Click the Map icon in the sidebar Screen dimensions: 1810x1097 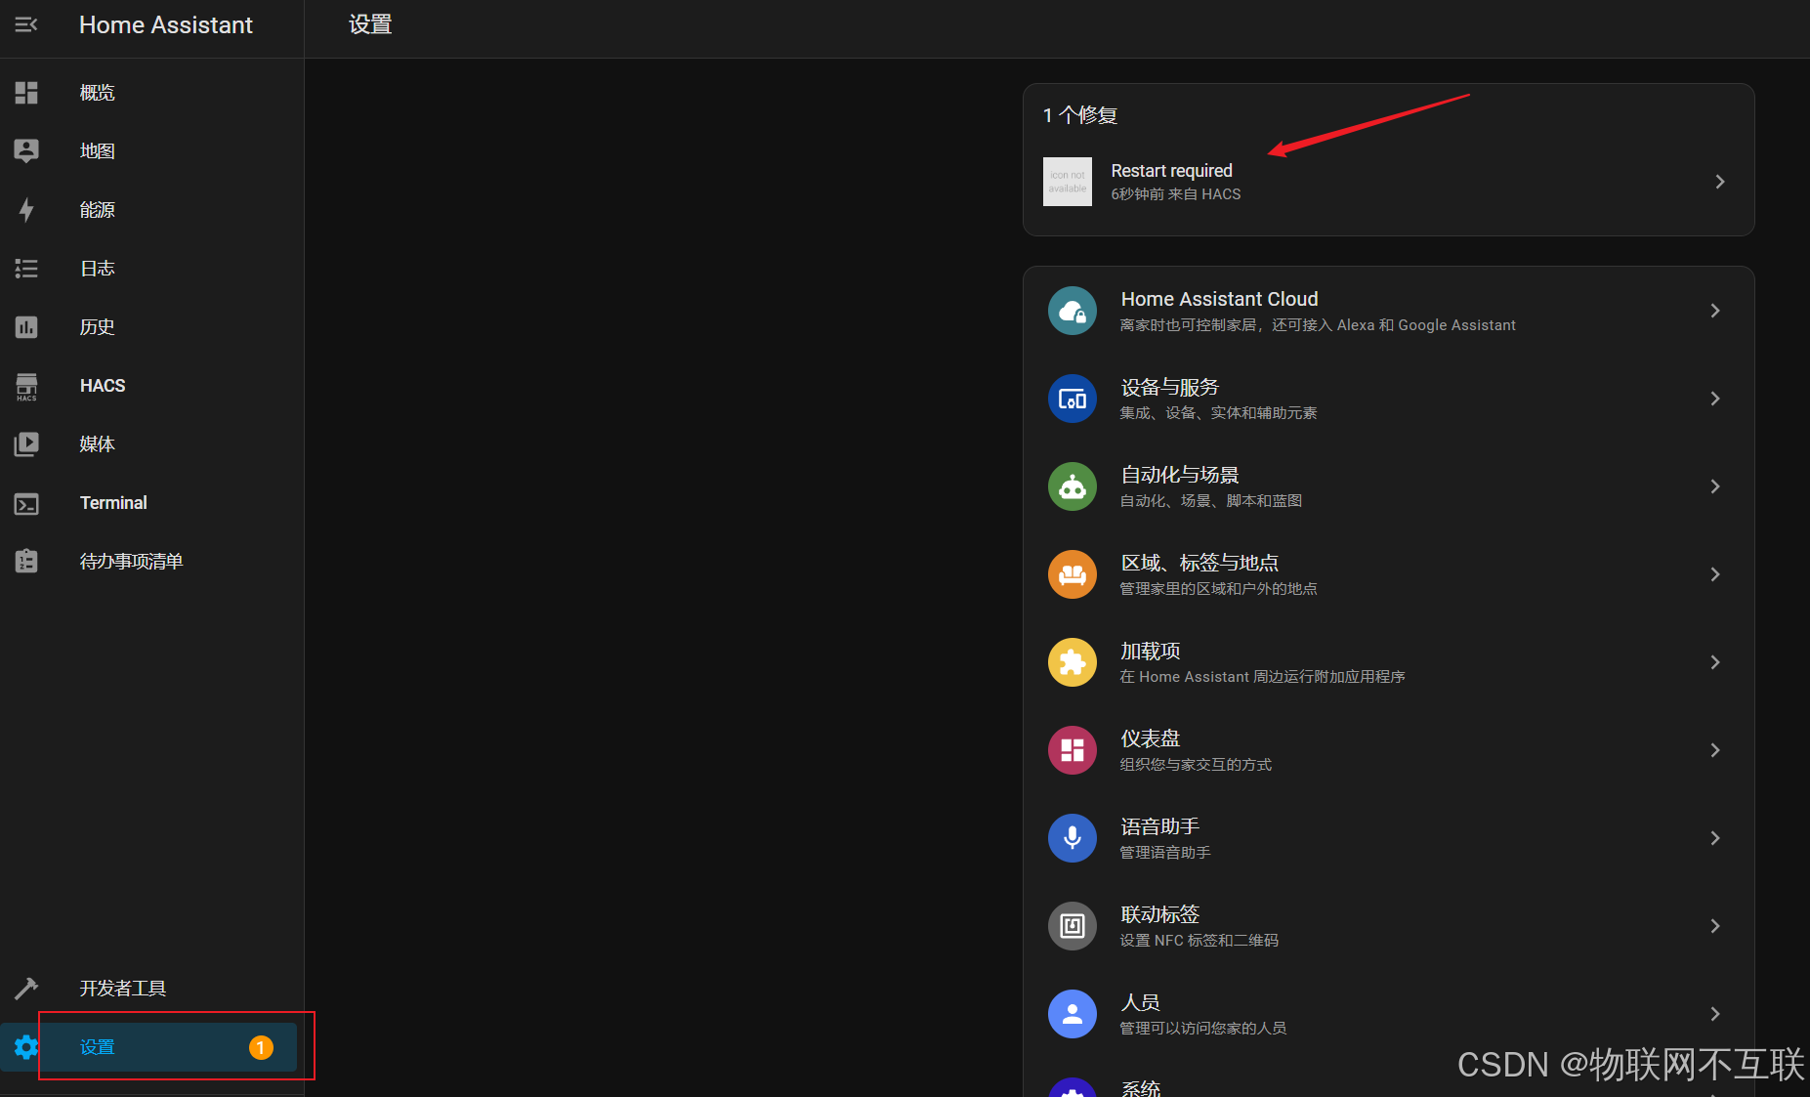(26, 151)
